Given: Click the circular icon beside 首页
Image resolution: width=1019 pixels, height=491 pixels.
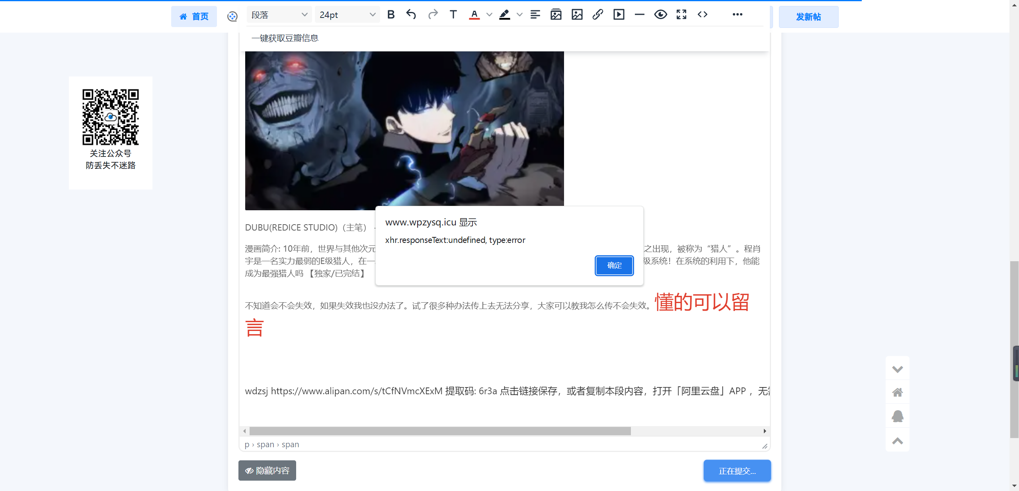Looking at the screenshot, I should 232,16.
